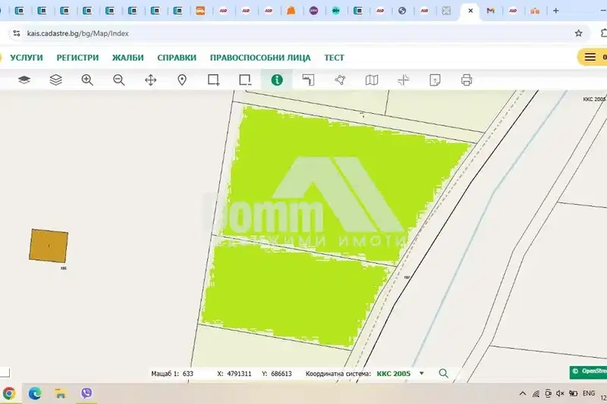
Task: Bookmark page with the star icon
Action: (578, 33)
